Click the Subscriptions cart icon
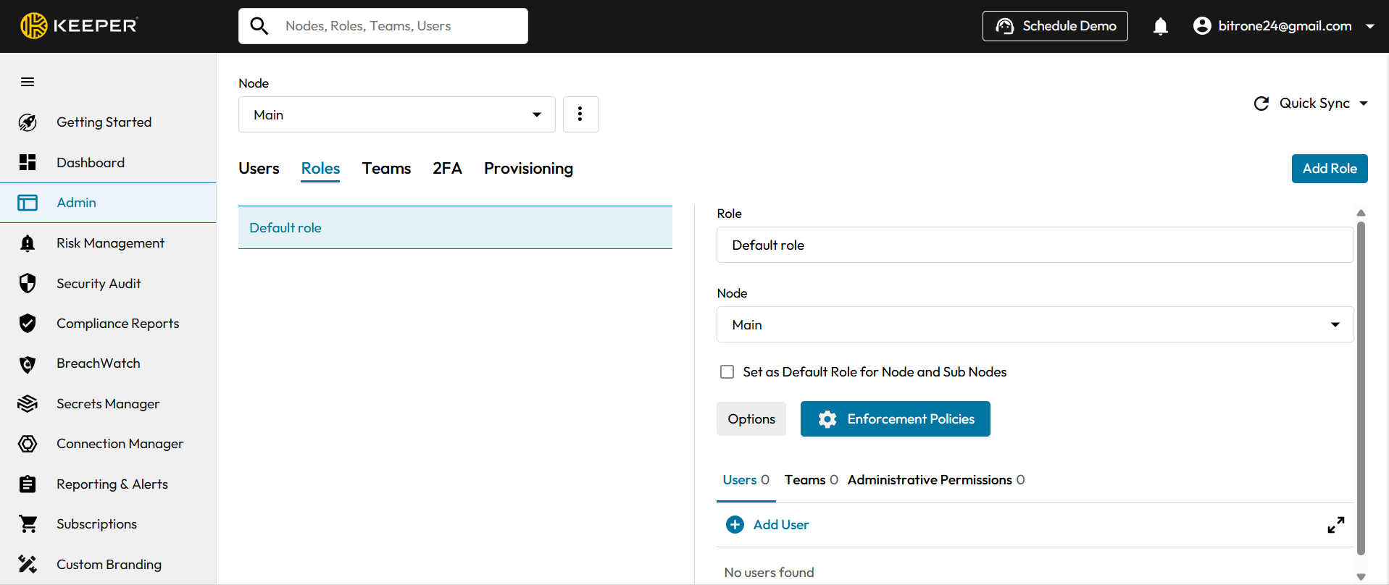Image resolution: width=1389 pixels, height=585 pixels. click(28, 524)
